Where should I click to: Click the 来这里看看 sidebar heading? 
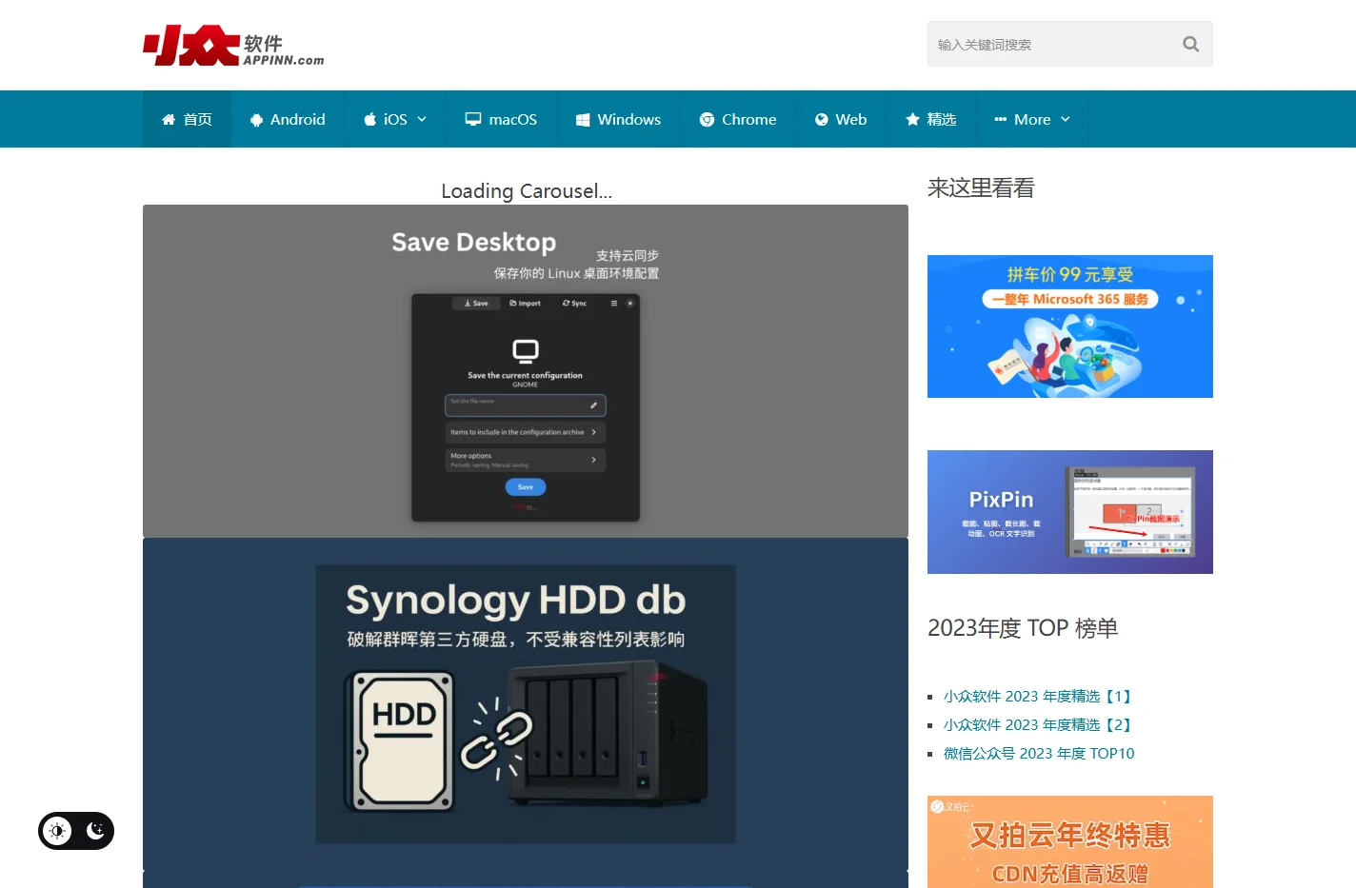[981, 187]
